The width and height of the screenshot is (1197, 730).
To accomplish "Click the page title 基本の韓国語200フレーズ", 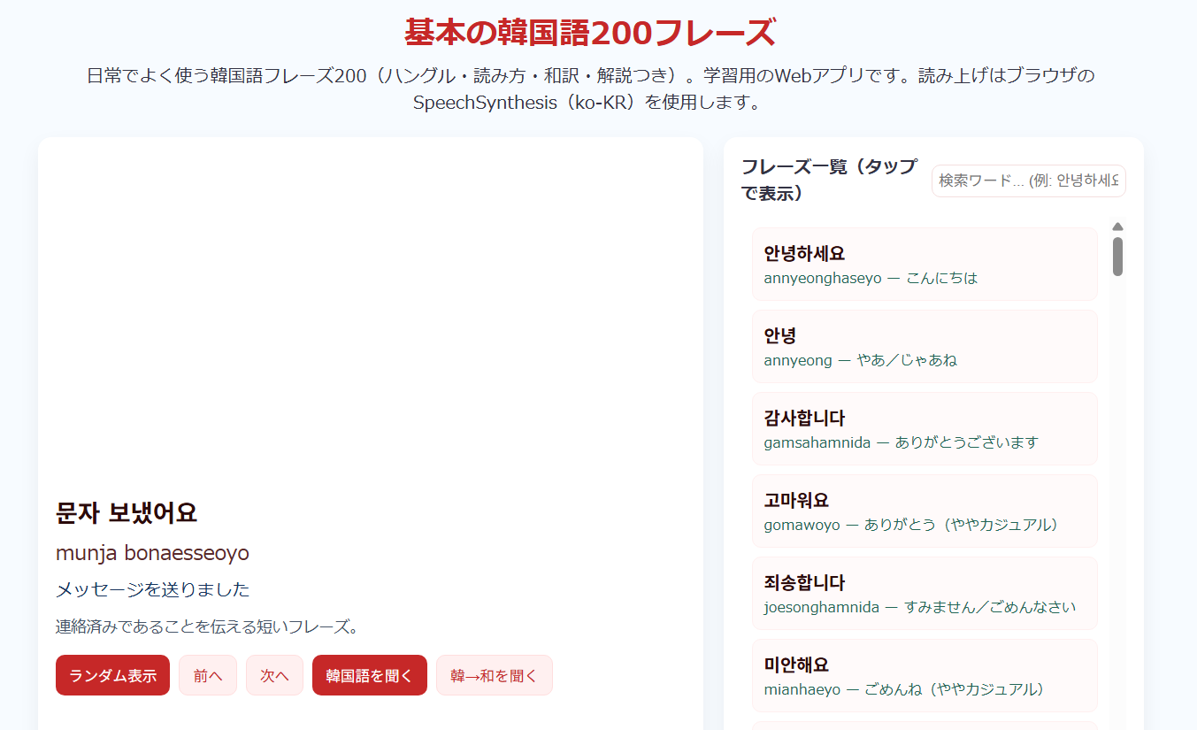I will click(590, 33).
